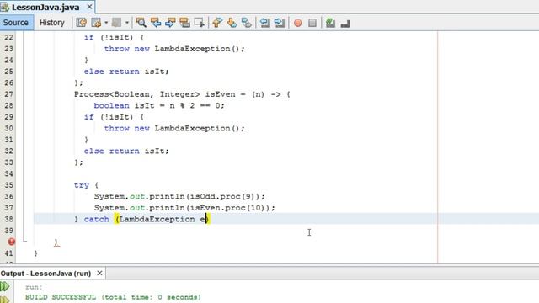Image resolution: width=539 pixels, height=303 pixels.
Task: Select the LessonJava.java editor tab
Action: point(45,8)
